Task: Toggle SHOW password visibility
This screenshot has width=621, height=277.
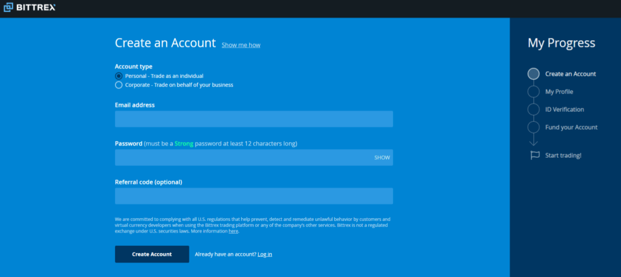Action: [382, 157]
